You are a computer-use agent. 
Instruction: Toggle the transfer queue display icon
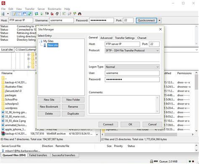coord(30,14)
